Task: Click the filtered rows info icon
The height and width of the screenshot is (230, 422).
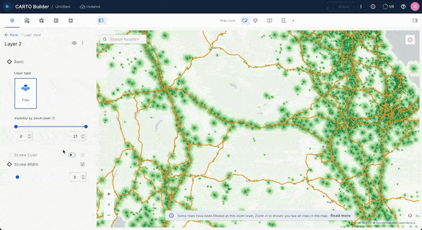Action: (x=171, y=216)
